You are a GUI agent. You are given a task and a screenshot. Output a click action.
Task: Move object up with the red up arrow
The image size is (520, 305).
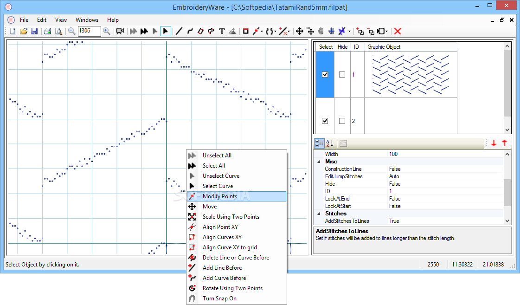pyautogui.click(x=504, y=143)
